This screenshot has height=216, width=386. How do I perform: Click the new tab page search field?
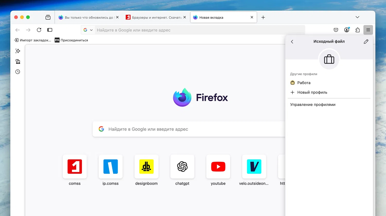(x=189, y=129)
